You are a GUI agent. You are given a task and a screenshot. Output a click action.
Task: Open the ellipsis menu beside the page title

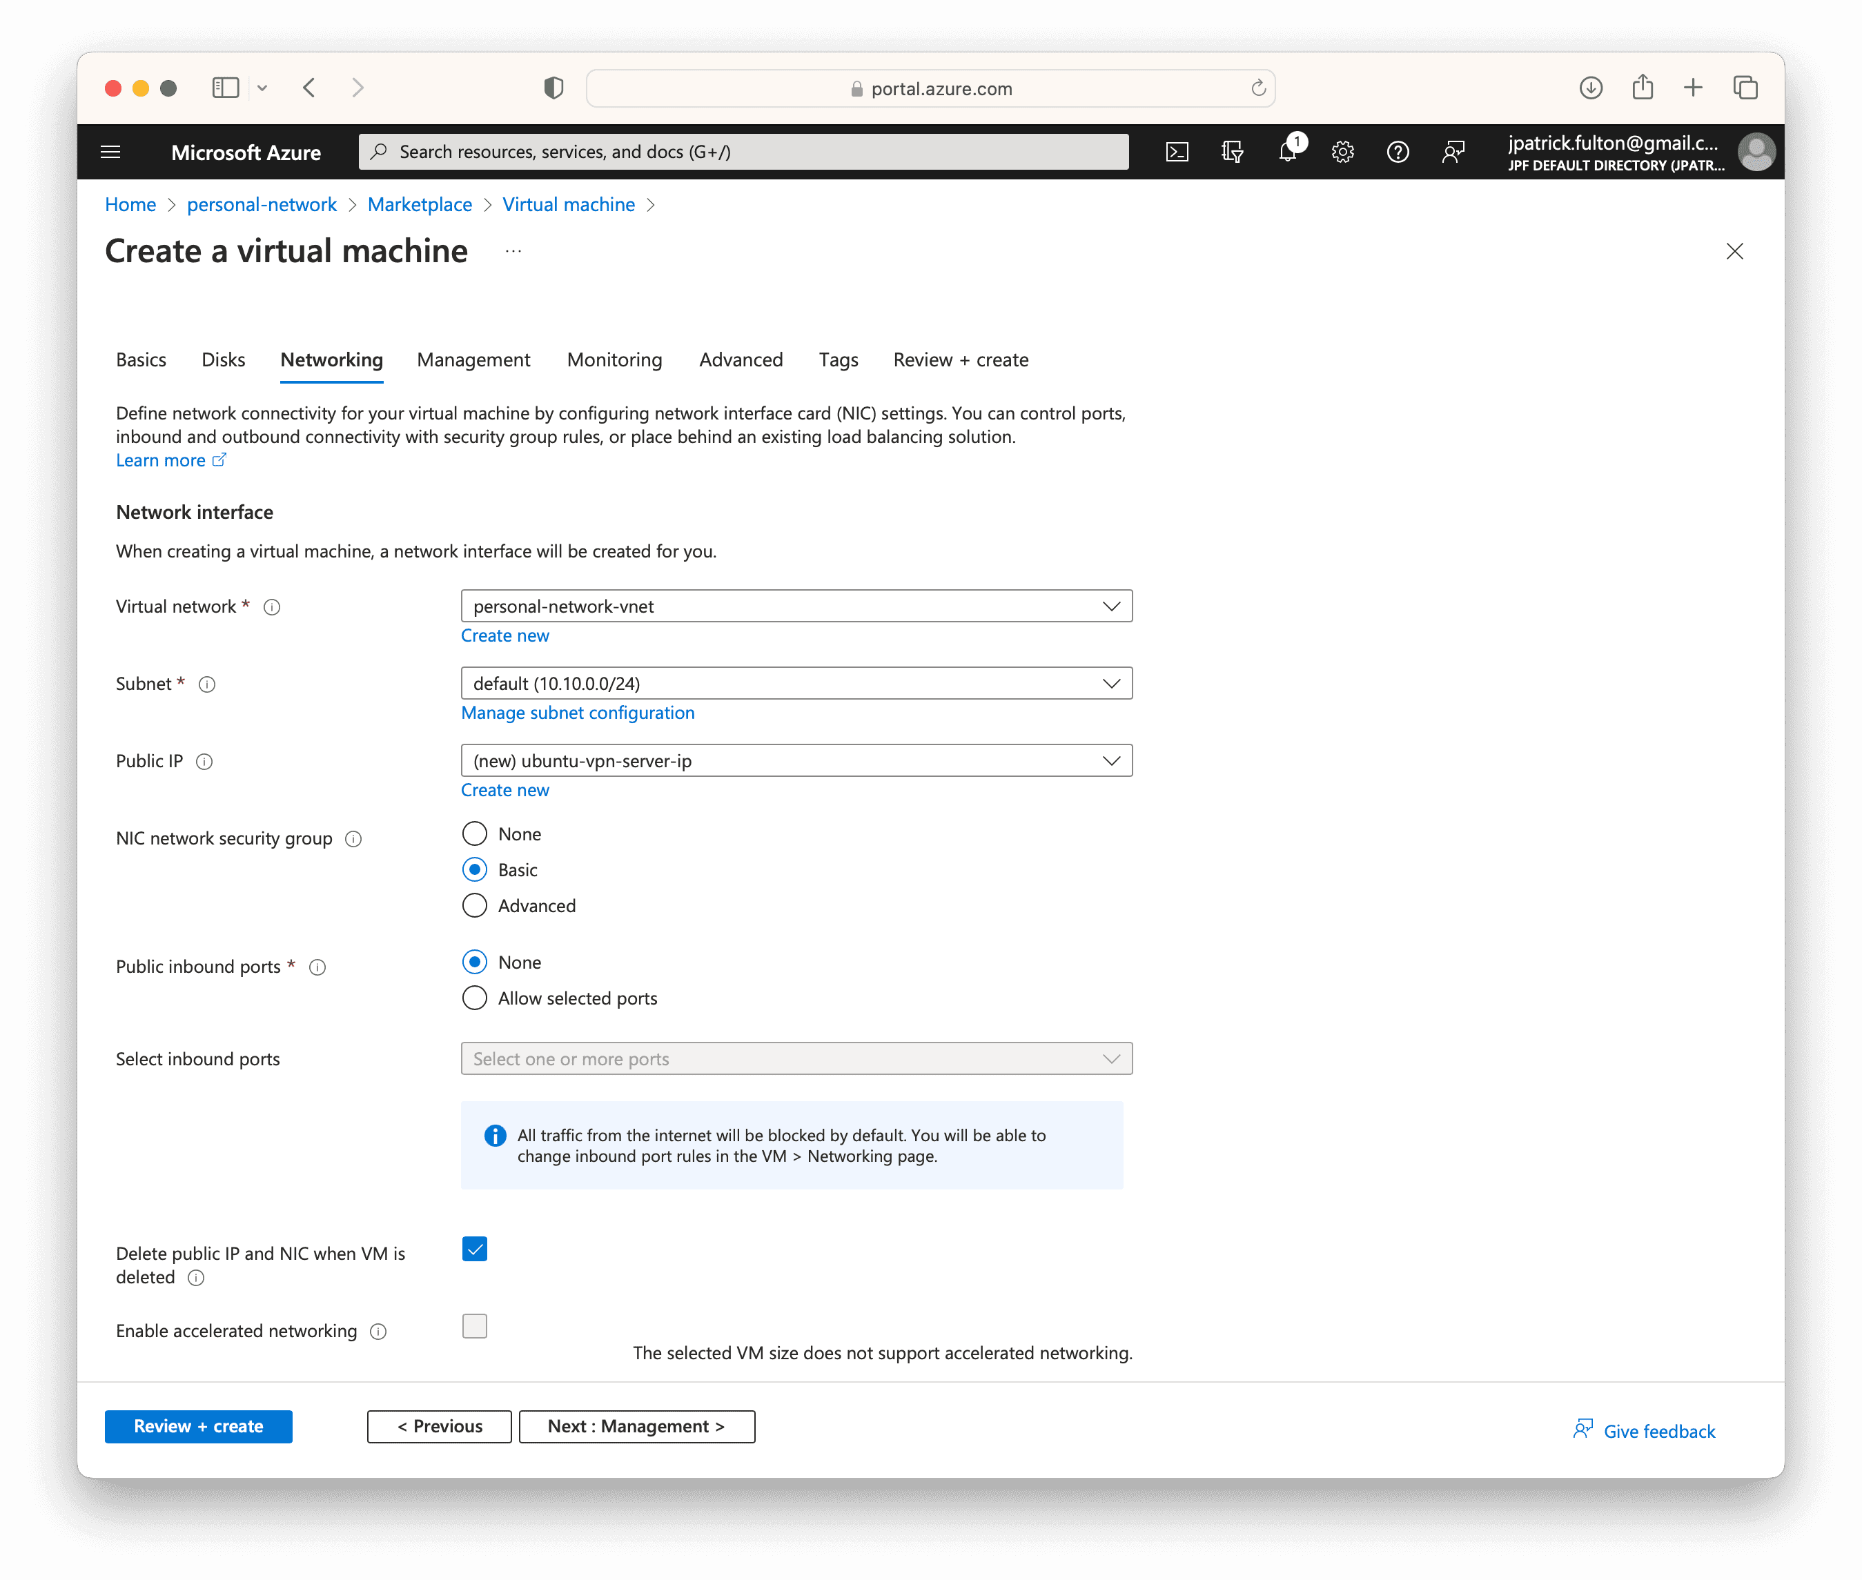tap(513, 252)
